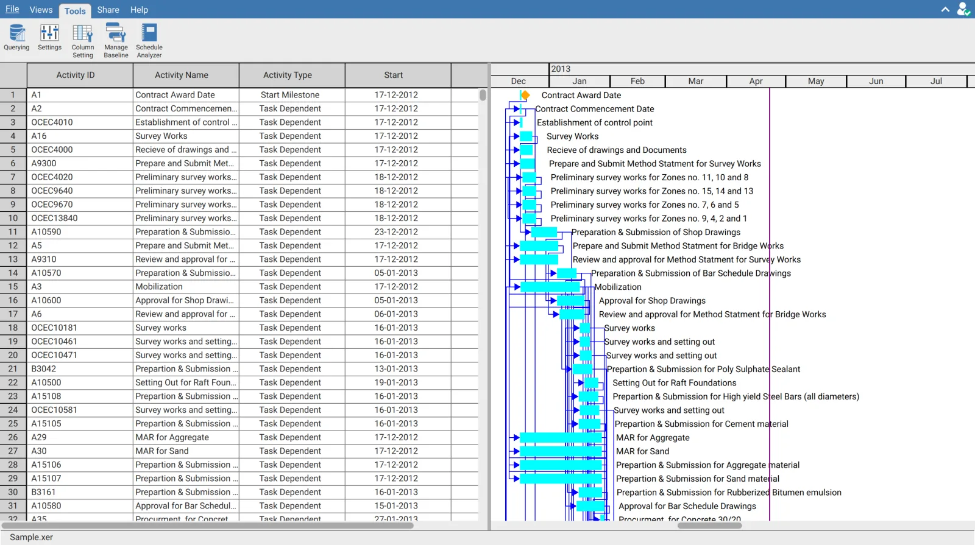Switch to the Views tab
Viewport: 975px width, 545px height.
pyautogui.click(x=41, y=10)
